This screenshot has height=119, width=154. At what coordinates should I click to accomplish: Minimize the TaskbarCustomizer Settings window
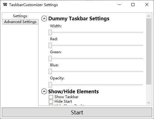pyautogui.click(x=119, y=5)
